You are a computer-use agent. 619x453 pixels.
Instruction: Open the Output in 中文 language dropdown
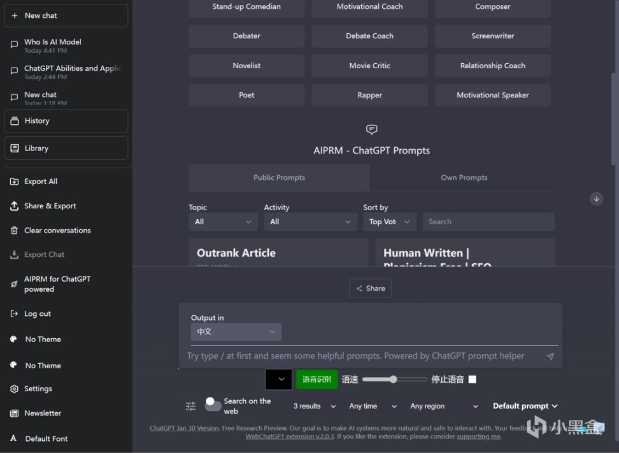pyautogui.click(x=236, y=332)
